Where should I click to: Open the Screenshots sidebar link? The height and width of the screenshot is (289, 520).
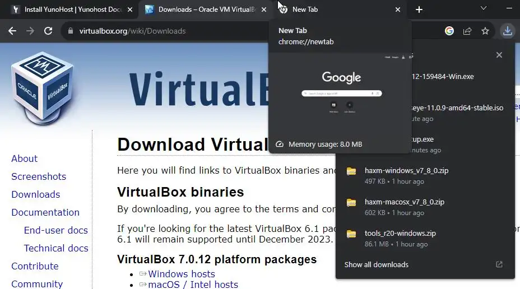[39, 176]
